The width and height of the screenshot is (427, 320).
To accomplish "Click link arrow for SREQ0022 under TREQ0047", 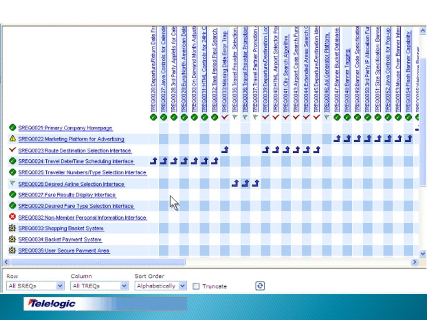I will tap(337, 139).
